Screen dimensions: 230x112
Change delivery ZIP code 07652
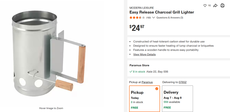pos(183,82)
